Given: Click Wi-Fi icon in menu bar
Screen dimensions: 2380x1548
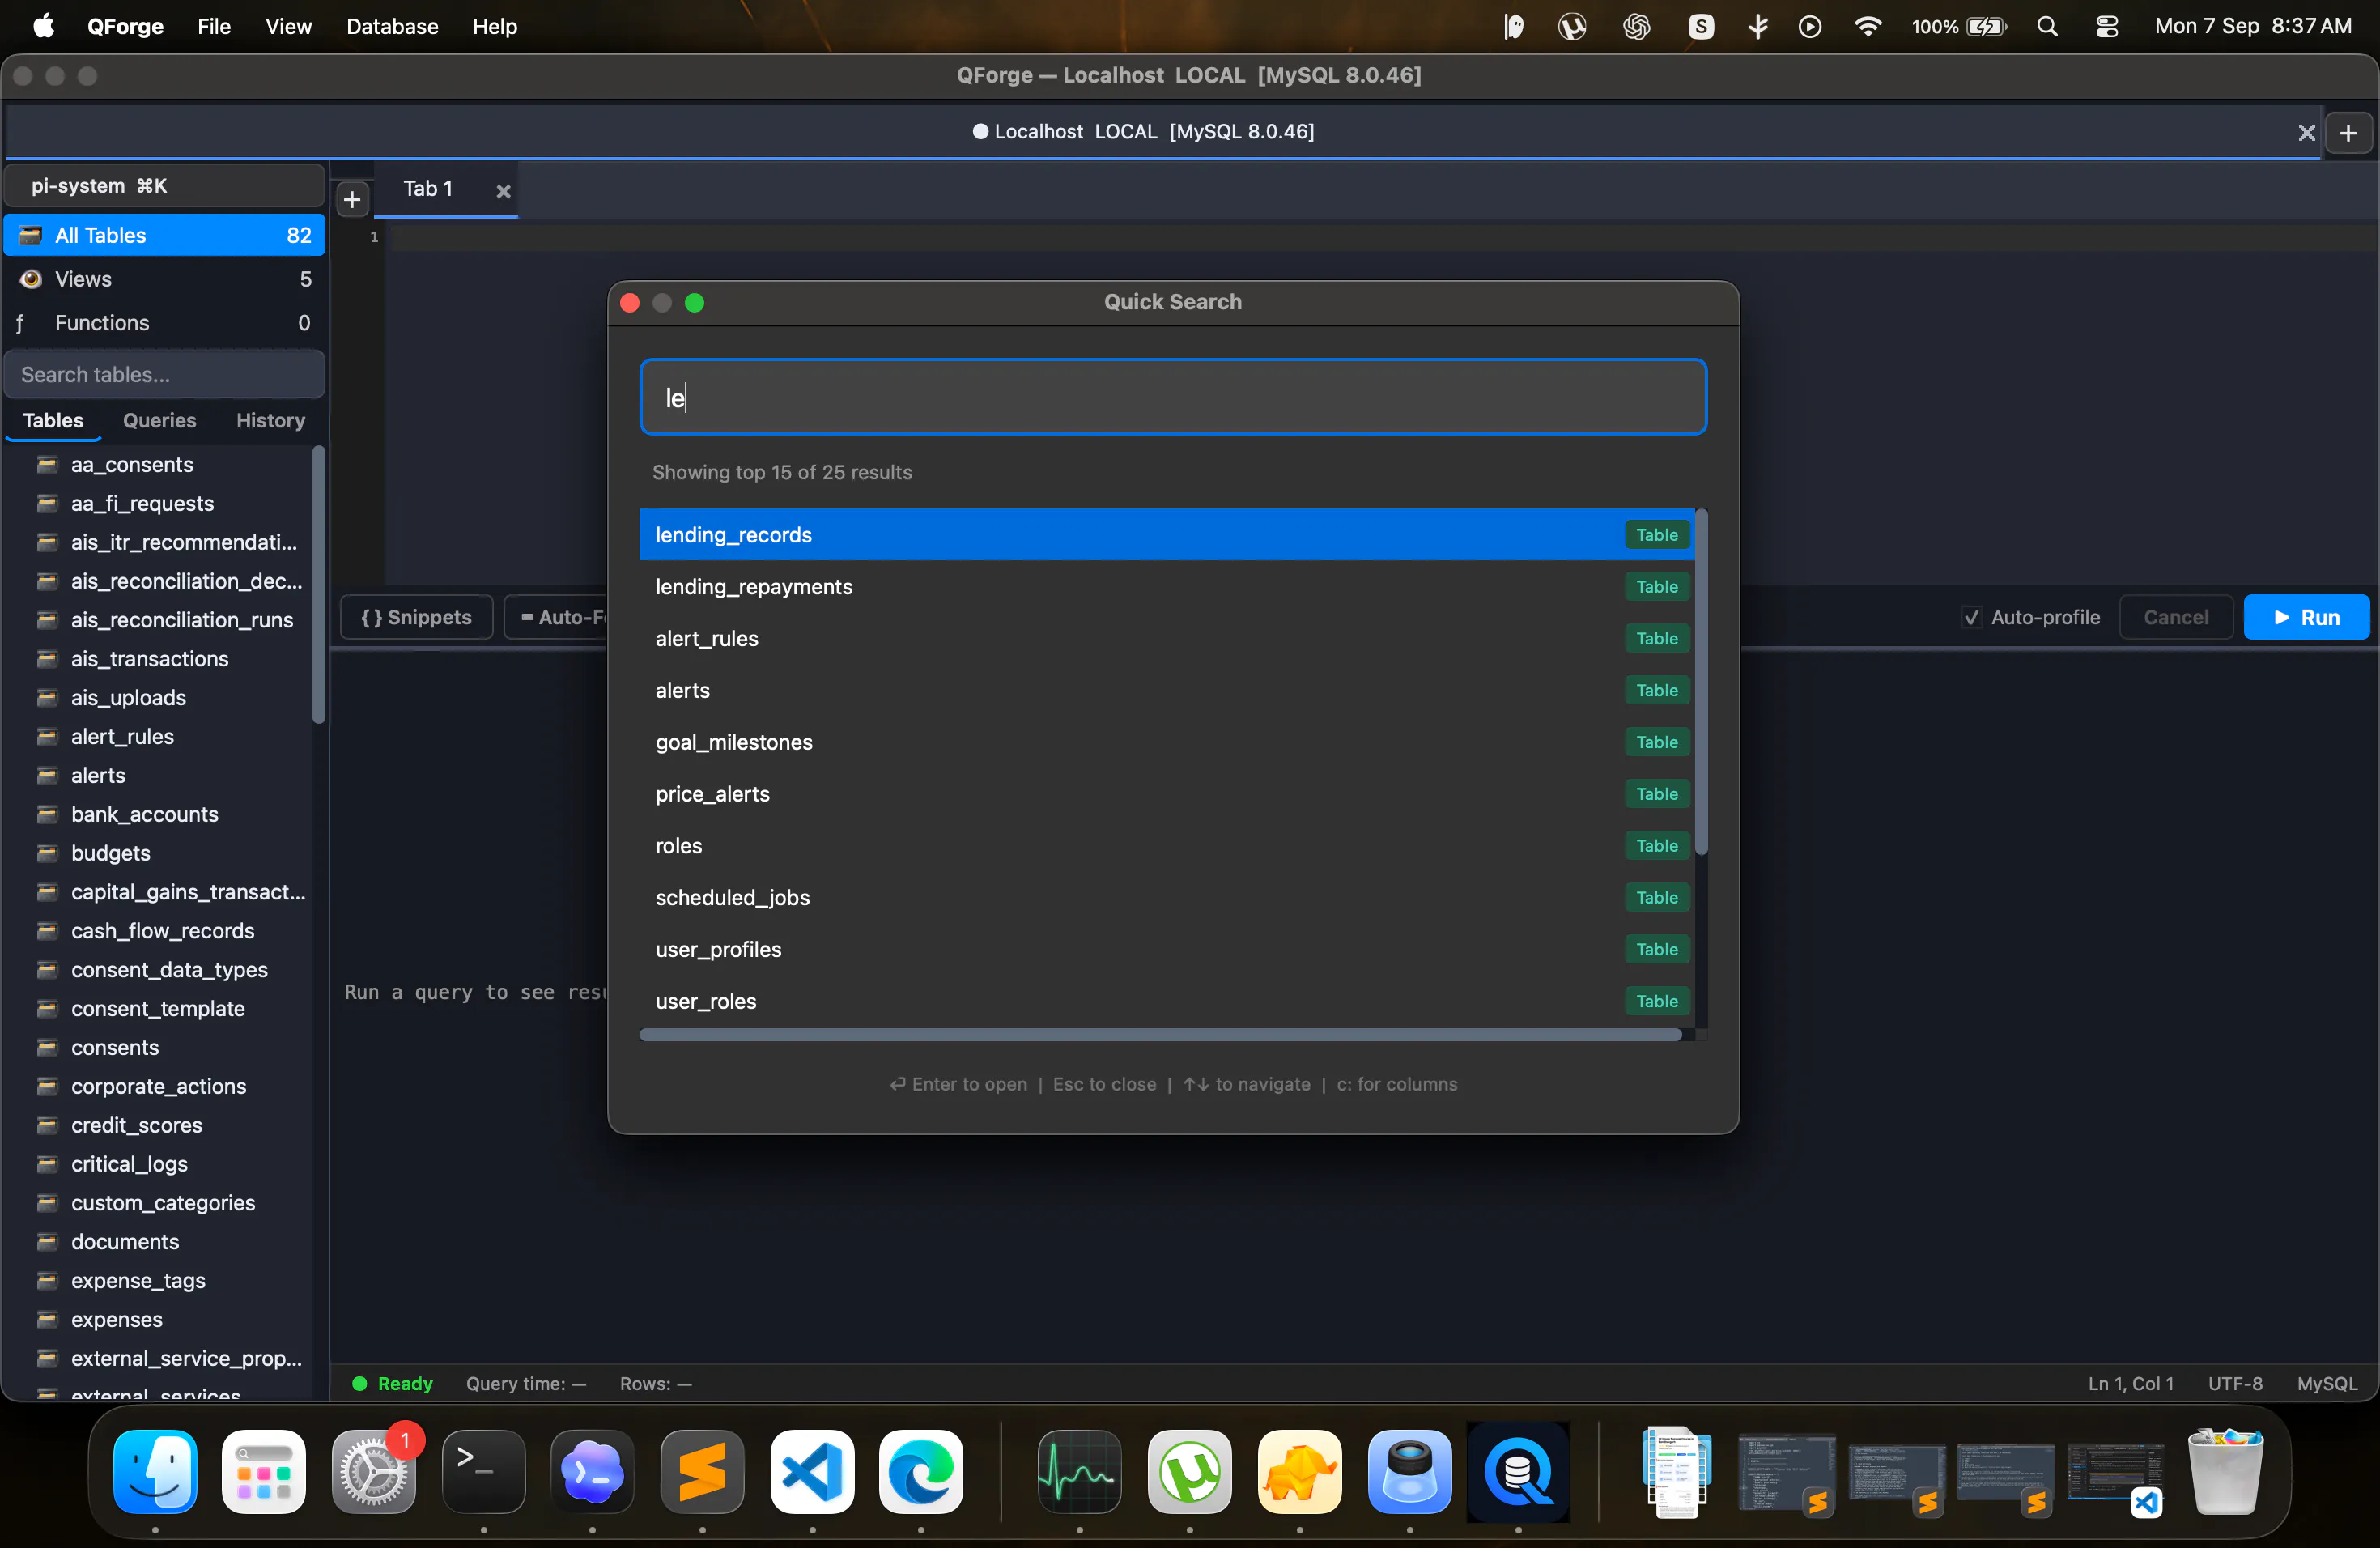Looking at the screenshot, I should tap(1867, 26).
